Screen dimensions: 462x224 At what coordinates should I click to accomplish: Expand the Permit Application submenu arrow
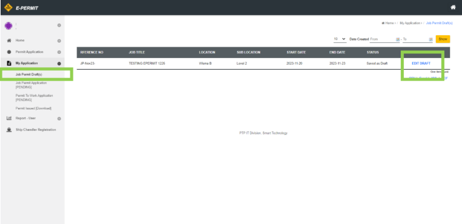(59, 52)
